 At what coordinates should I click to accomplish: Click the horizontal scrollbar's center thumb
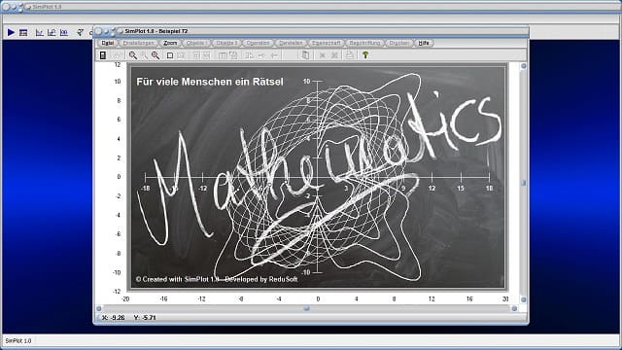[x=307, y=308]
